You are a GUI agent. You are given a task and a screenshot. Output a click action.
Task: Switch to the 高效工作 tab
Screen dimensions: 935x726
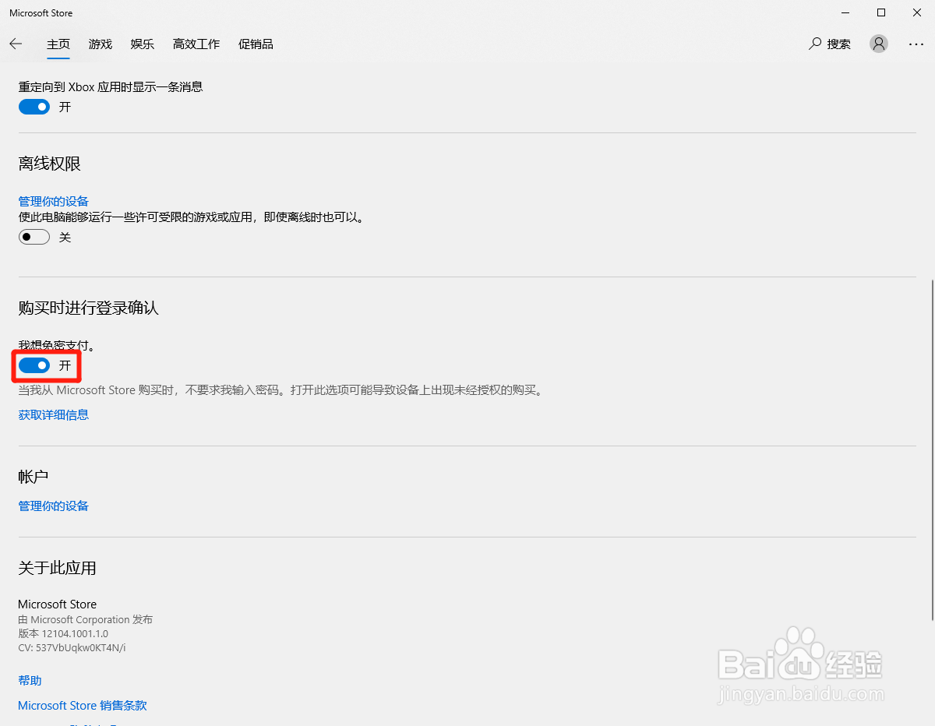[196, 44]
